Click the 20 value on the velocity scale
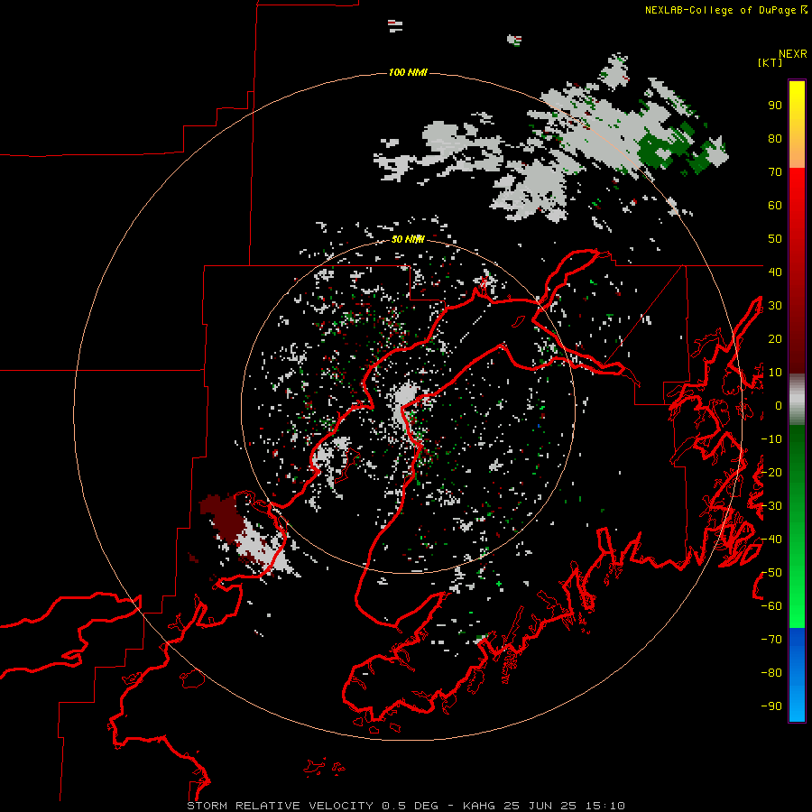Screen dimensions: 812x812 [775, 338]
